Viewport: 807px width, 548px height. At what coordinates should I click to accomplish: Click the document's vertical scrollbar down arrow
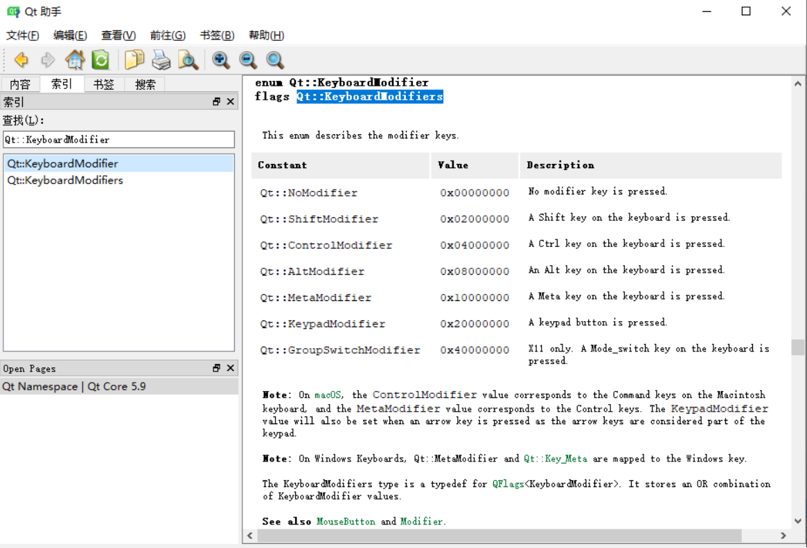pyautogui.click(x=798, y=521)
